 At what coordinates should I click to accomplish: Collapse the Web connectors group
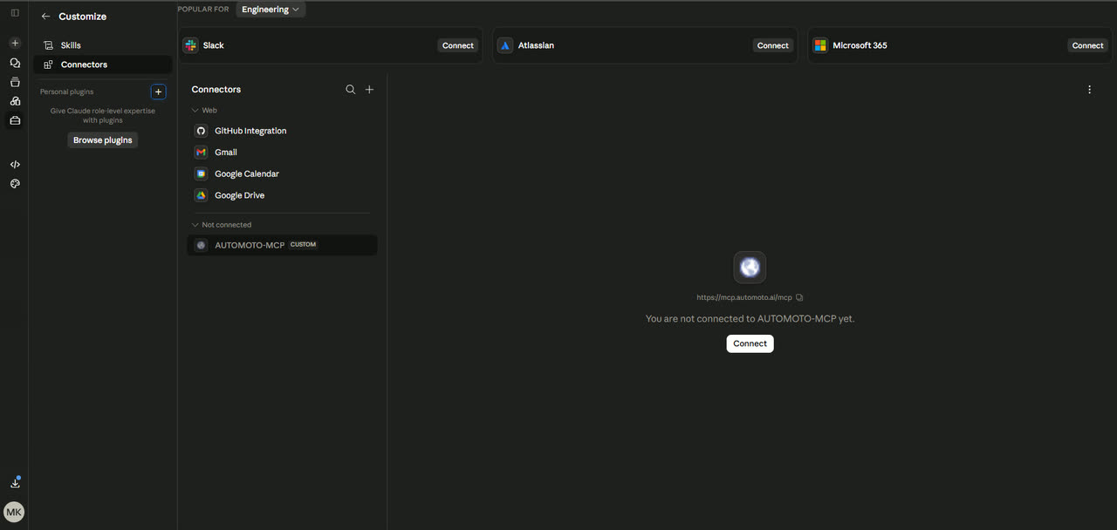(x=204, y=111)
